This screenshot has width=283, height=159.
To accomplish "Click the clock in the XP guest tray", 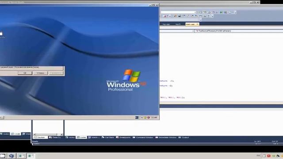I will coord(154,117).
